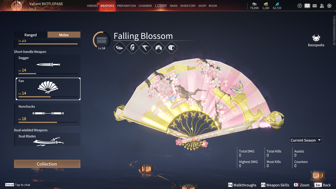Go to the INVENTORY tab

tap(188, 6)
